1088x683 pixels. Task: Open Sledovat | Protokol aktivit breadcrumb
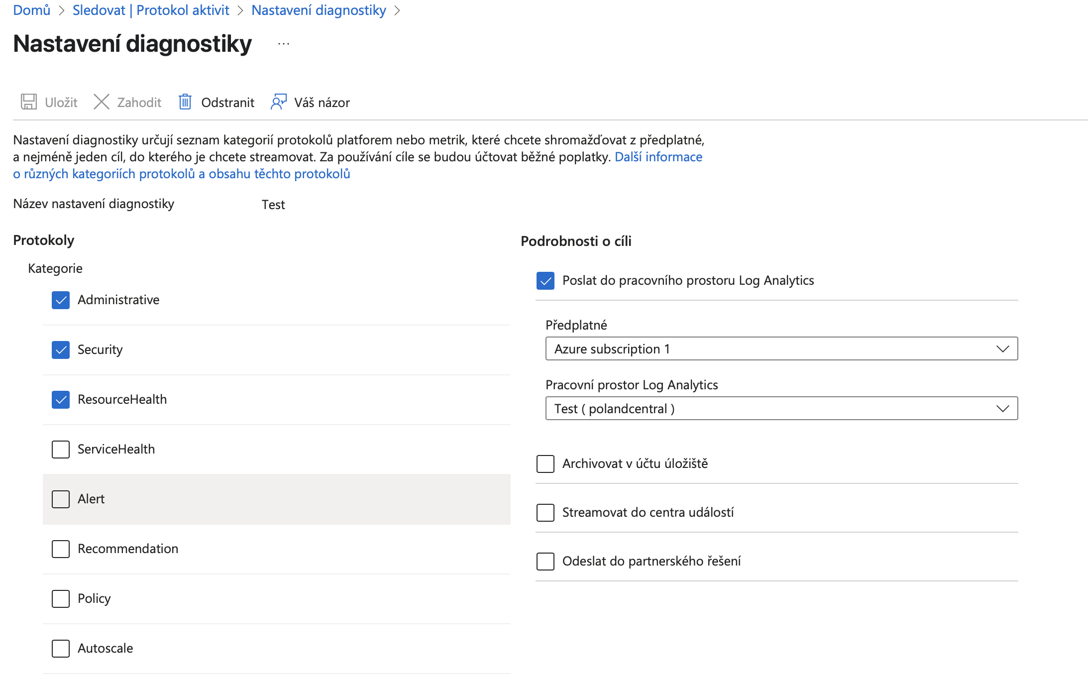click(151, 10)
